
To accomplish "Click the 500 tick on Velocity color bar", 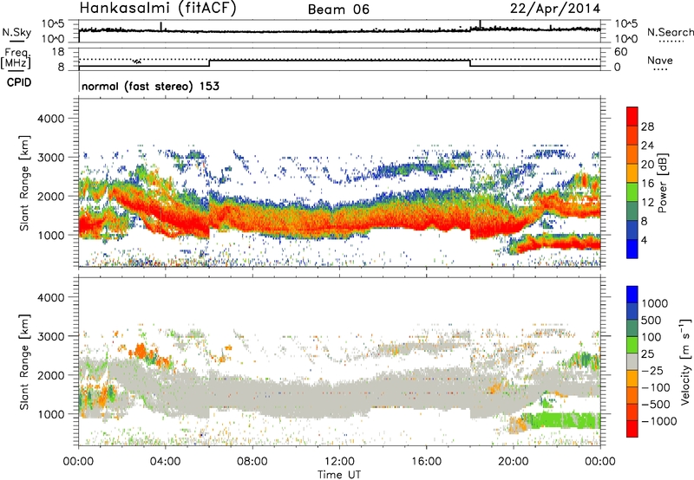I will [651, 320].
